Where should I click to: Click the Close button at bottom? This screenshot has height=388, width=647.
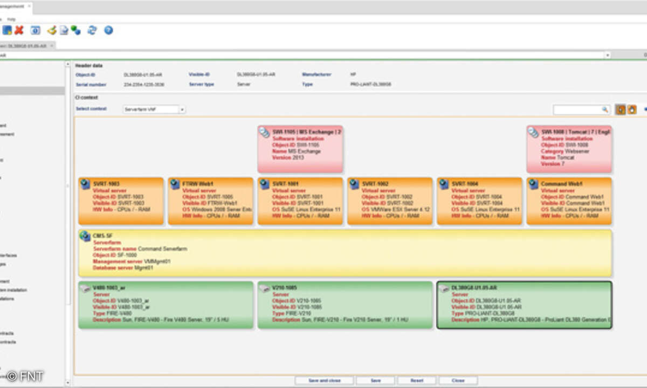(x=459, y=380)
